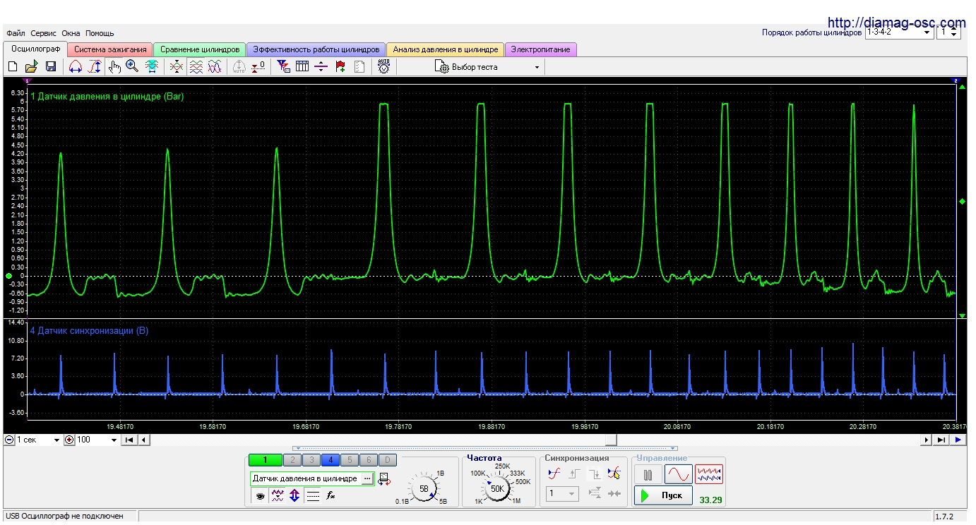Click the swap channel source icon

coord(383,479)
